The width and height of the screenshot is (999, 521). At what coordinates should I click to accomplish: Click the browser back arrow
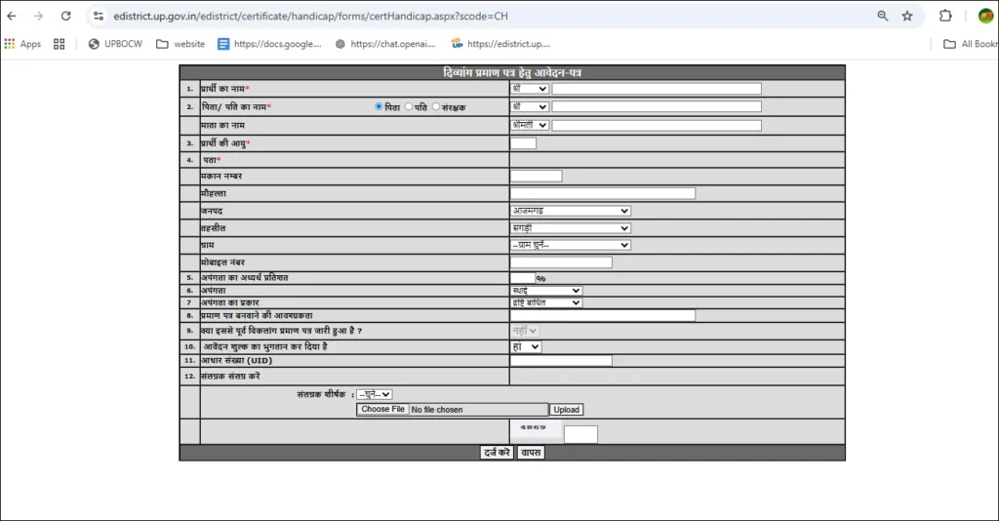12,17
